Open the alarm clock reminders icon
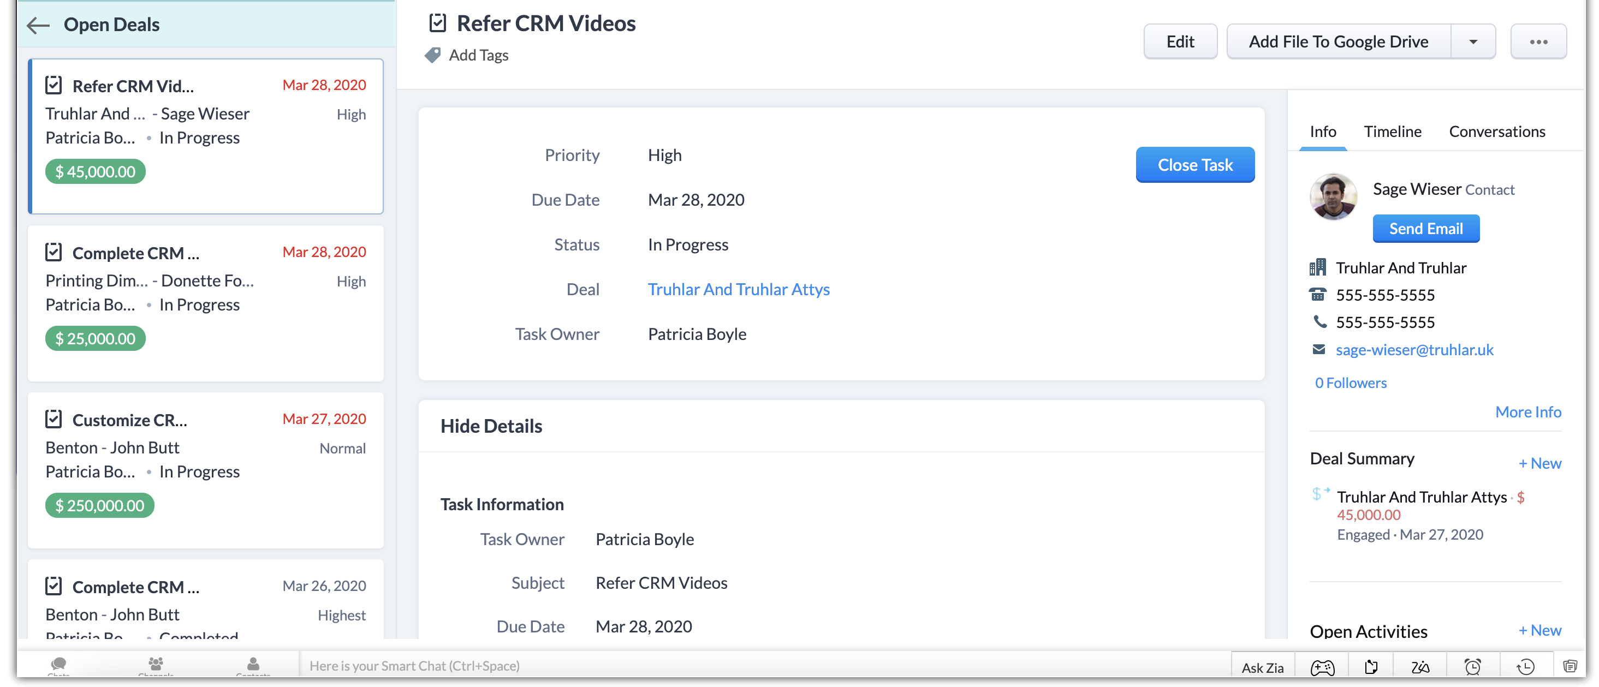Viewport: 1599px width, 687px height. click(1472, 667)
